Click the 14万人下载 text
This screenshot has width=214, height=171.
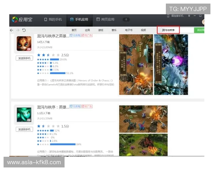tap(44, 42)
